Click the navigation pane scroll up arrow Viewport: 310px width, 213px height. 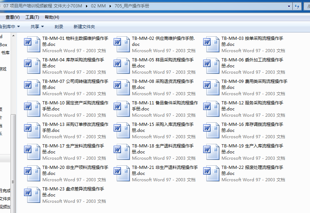[13, 36]
